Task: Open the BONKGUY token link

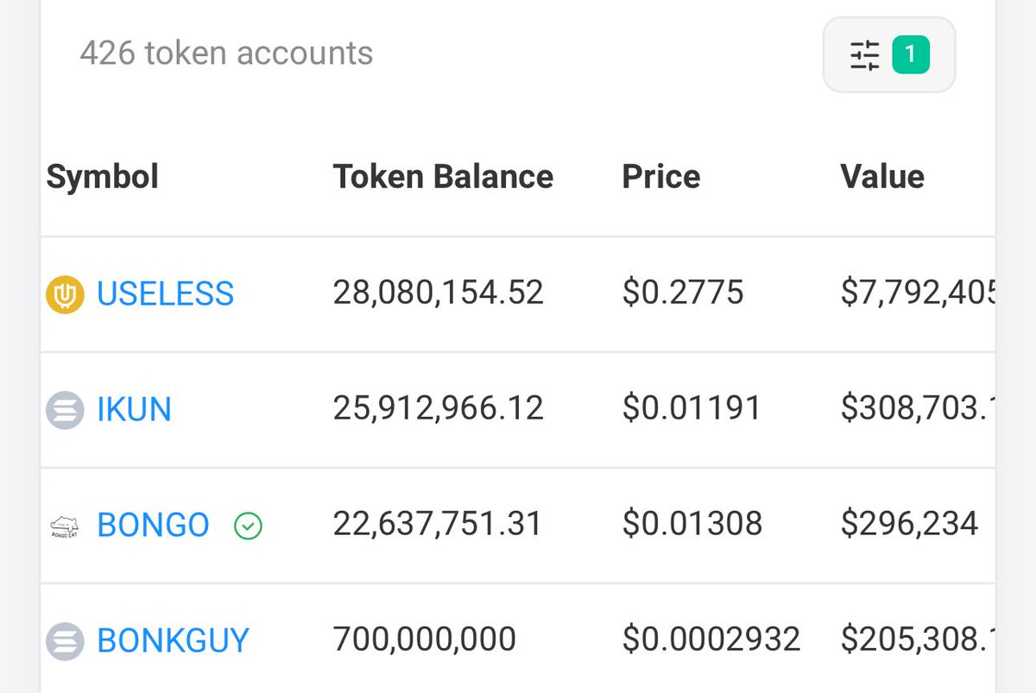Action: point(173,640)
